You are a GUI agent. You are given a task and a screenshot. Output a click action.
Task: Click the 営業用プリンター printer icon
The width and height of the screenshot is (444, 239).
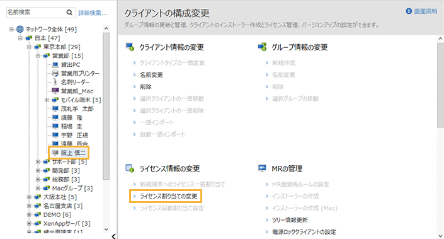55,73
